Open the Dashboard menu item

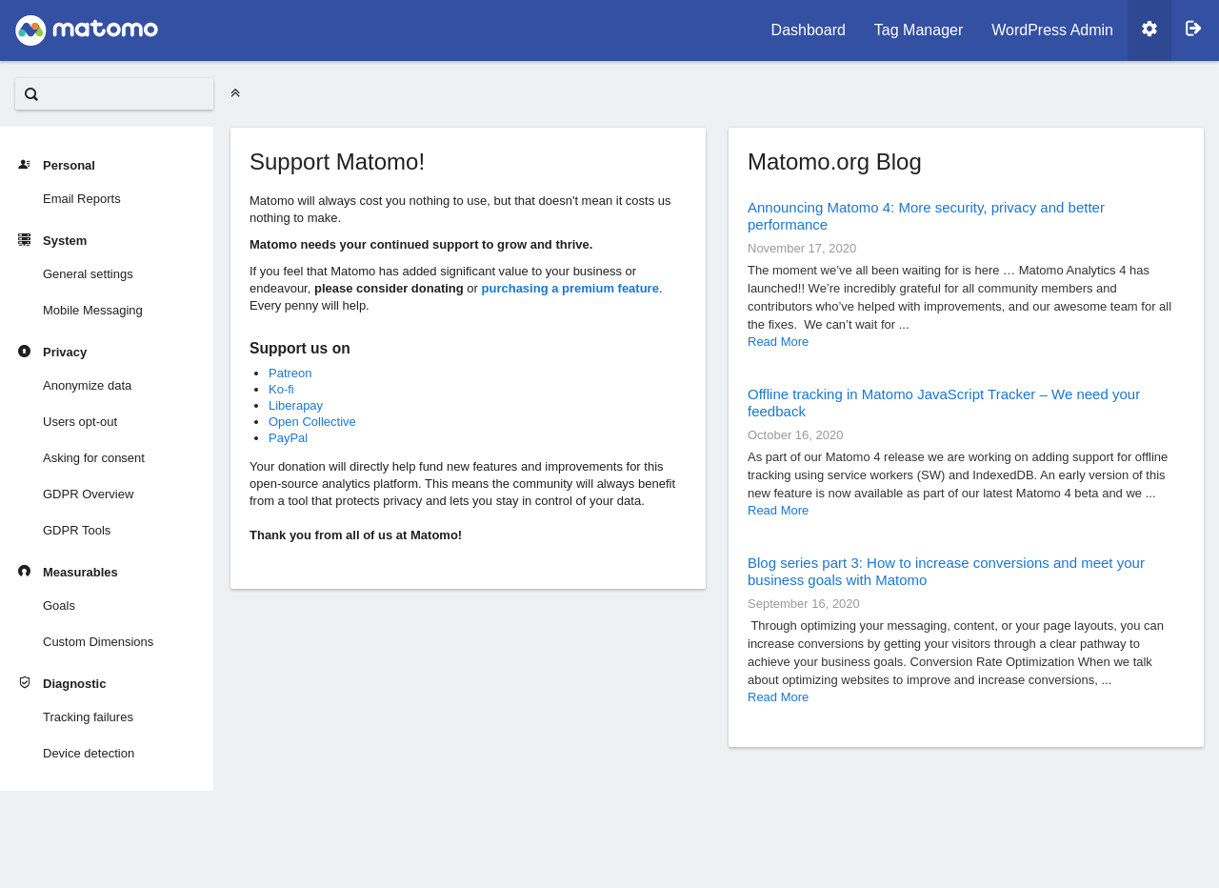808,30
